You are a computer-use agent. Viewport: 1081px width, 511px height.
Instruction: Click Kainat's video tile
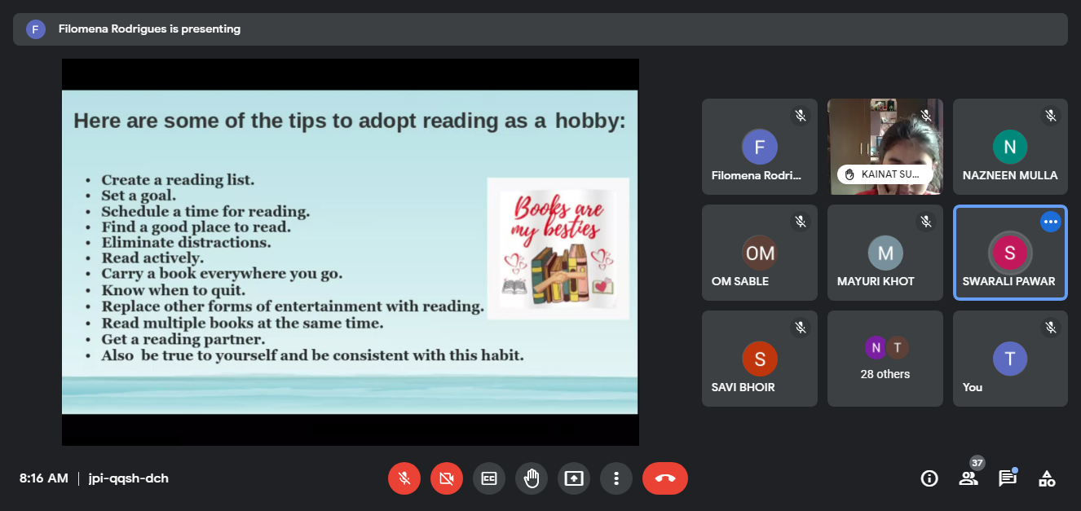(x=885, y=147)
